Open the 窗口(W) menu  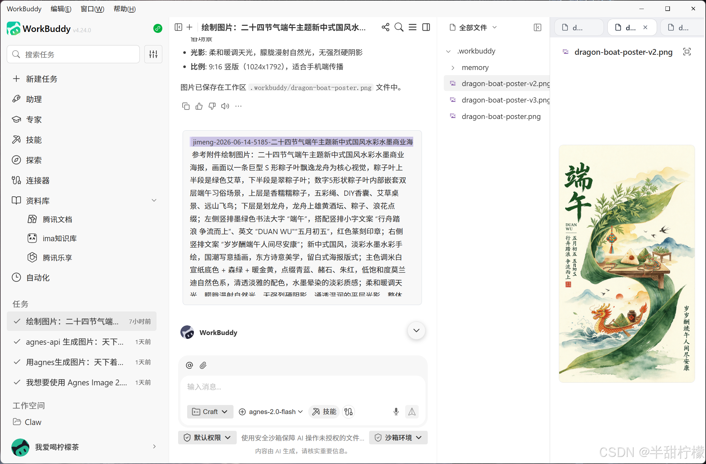92,9
